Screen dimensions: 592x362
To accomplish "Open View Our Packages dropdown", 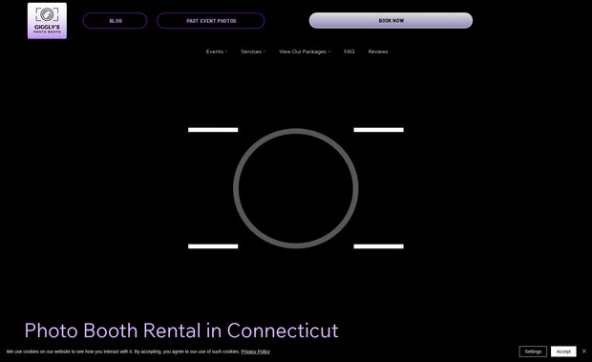I will (x=305, y=52).
